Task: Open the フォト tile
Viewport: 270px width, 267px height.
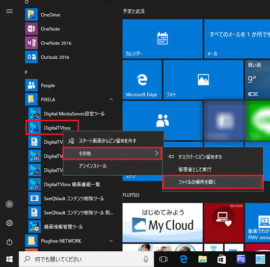Action: click(x=203, y=80)
